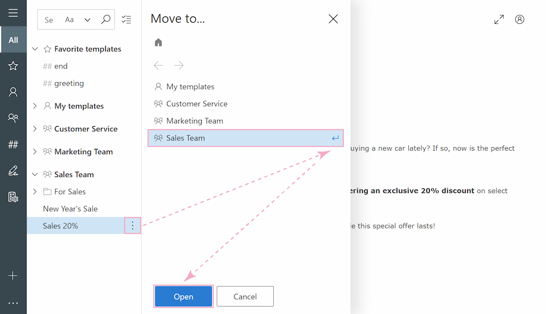The height and width of the screenshot is (314, 546).
Task: Choose Marketing Team in Move to list
Action: coord(194,120)
